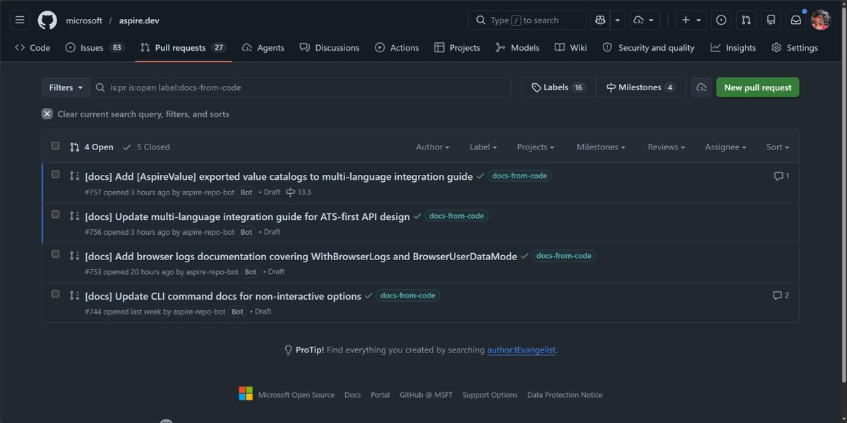Open the Copilot dropdown arrow in header
The image size is (847, 423).
click(x=618, y=20)
